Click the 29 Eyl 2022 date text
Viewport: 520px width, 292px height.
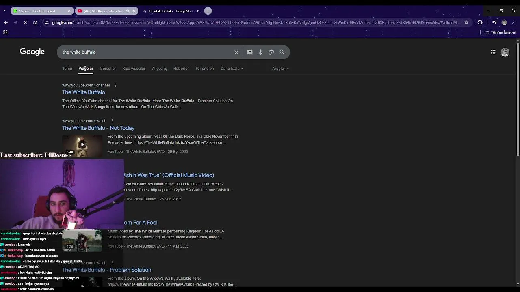[178, 152]
